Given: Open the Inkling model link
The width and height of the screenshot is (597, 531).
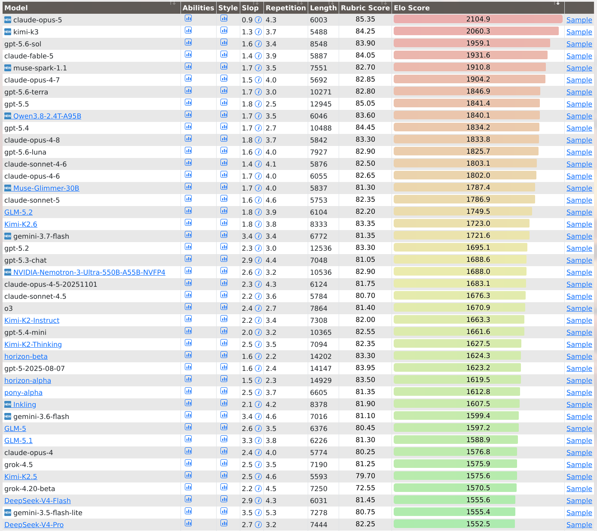Looking at the screenshot, I should [x=24, y=404].
